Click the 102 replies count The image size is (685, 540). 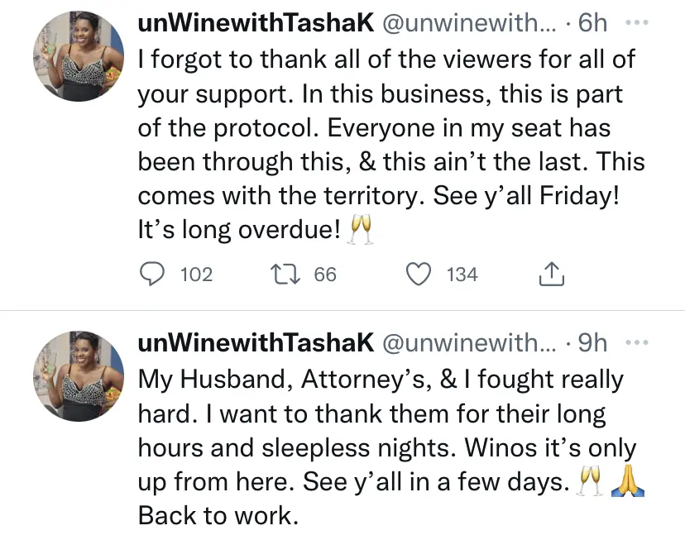196,275
